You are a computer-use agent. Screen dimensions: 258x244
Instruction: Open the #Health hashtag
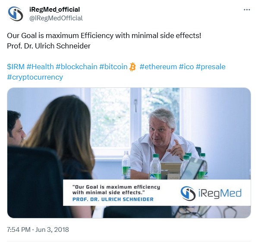pos(40,67)
